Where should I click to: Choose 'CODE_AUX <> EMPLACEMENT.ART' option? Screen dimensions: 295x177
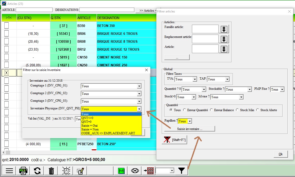pos(111,133)
